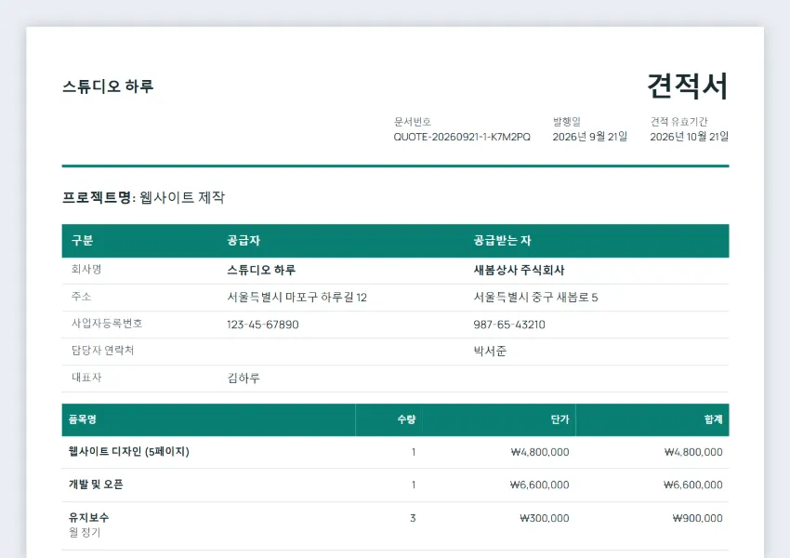Screen dimensions: 790x558
Task: Click the '담당자 연락처' row label
Action: [x=102, y=351]
